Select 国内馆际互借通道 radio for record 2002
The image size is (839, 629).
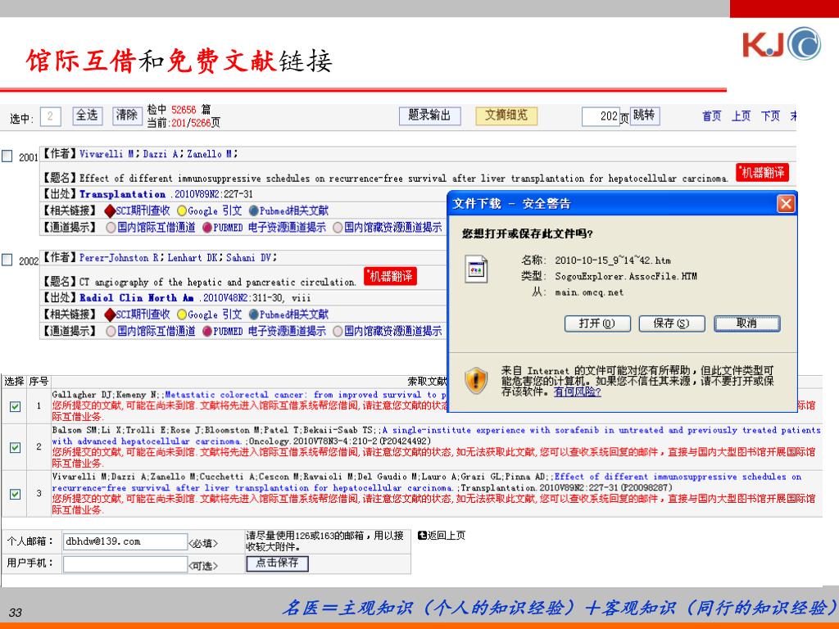[x=111, y=332]
